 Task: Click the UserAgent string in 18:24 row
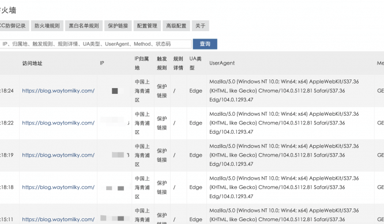pyautogui.click(x=284, y=91)
